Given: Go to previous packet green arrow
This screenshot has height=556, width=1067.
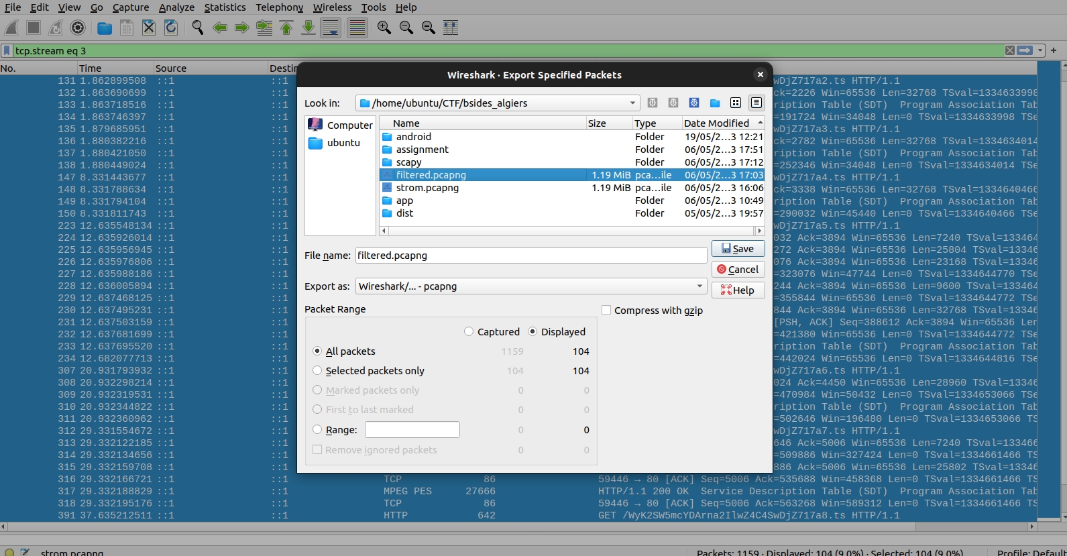Looking at the screenshot, I should [x=219, y=27].
